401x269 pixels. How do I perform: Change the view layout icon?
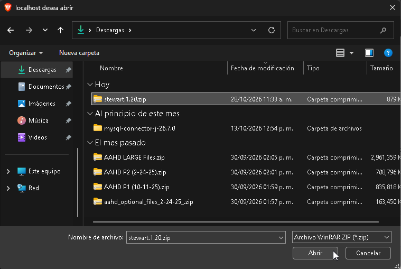[x=340, y=53]
